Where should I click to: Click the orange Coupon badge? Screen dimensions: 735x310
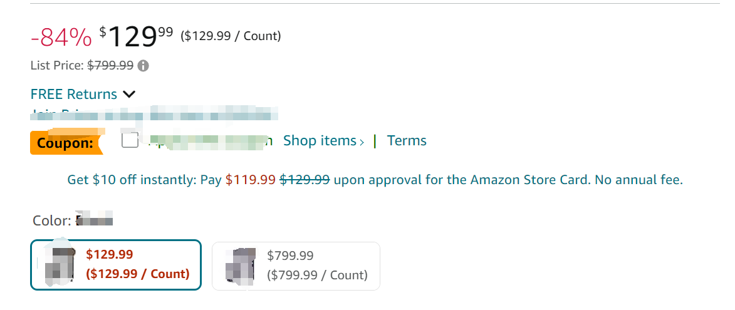click(65, 143)
